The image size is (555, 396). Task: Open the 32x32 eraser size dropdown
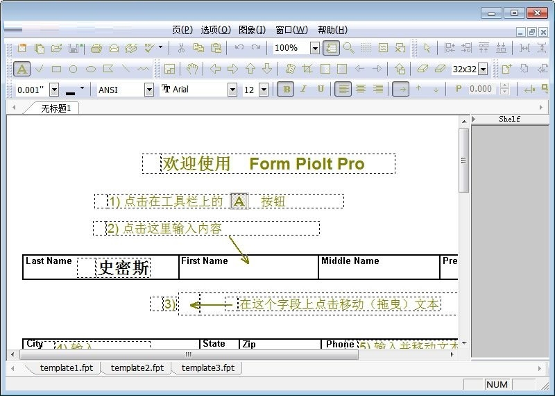tap(483, 69)
